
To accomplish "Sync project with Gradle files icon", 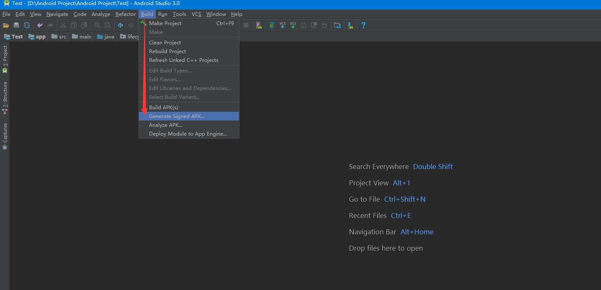I will point(272,25).
